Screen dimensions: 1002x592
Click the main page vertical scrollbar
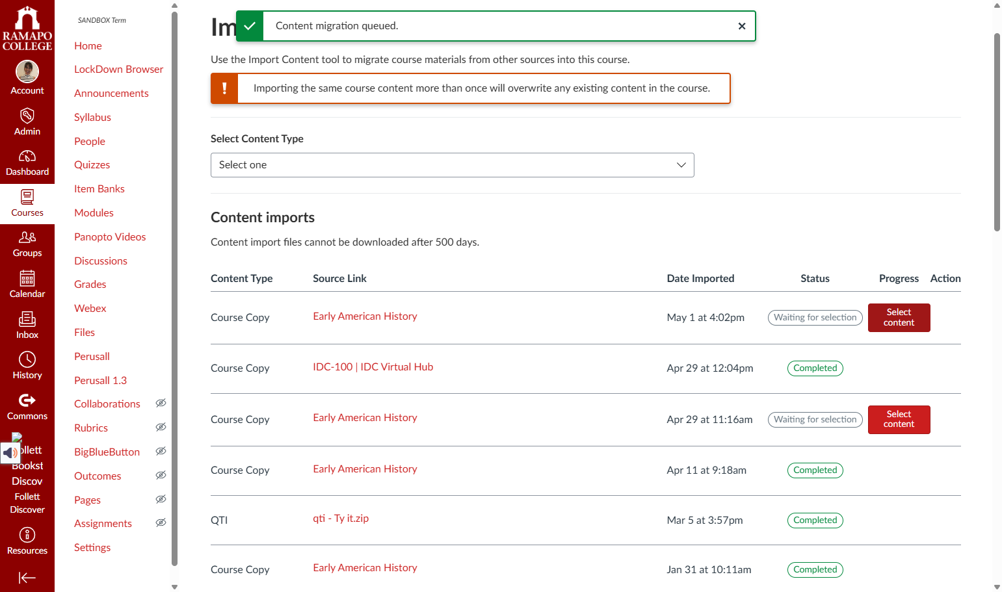(x=997, y=133)
